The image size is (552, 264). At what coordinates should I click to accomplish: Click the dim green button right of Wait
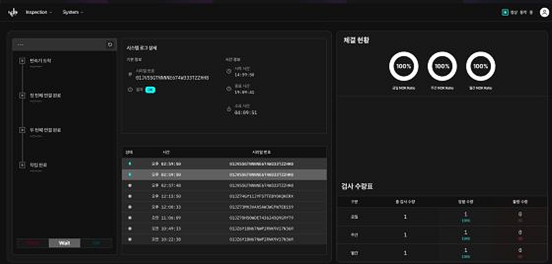pos(96,243)
